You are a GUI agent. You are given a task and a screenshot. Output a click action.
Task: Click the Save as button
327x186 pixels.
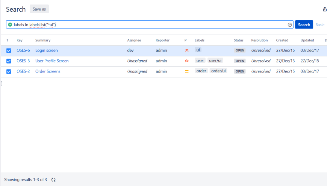click(x=39, y=9)
